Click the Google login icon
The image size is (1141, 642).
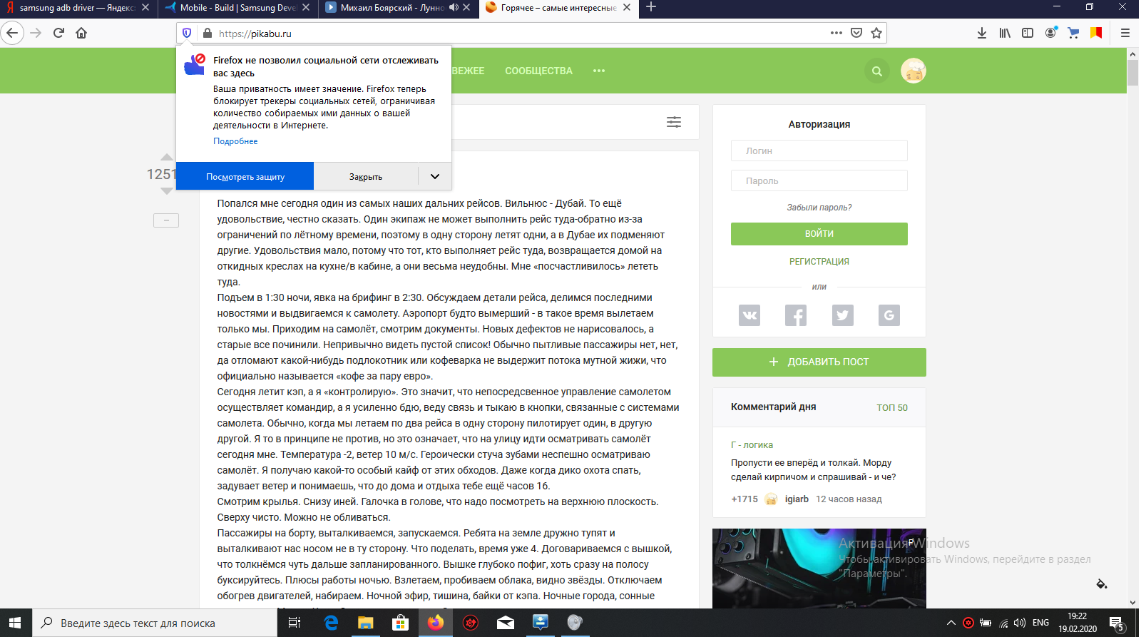pos(889,315)
